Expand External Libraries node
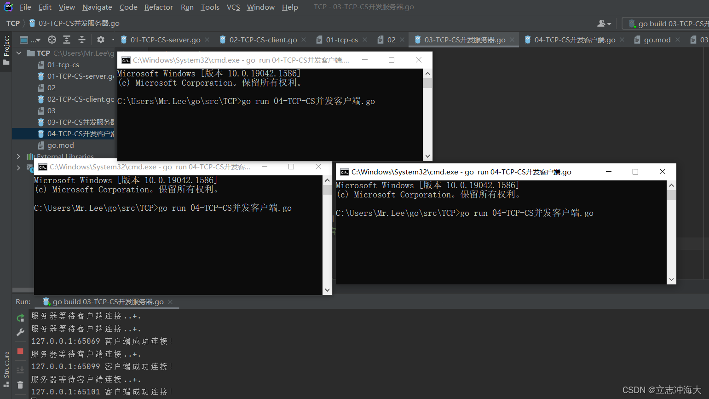 click(18, 156)
